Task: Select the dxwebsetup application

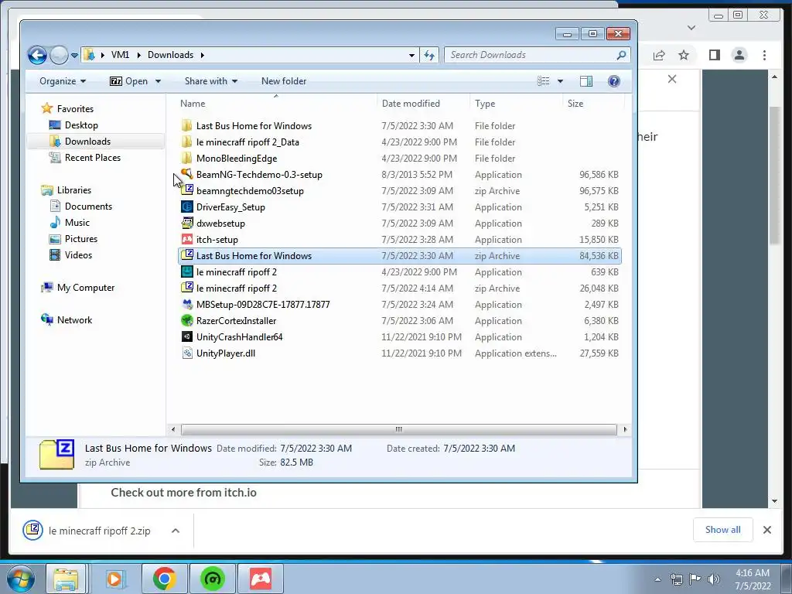Action: [x=400, y=224]
